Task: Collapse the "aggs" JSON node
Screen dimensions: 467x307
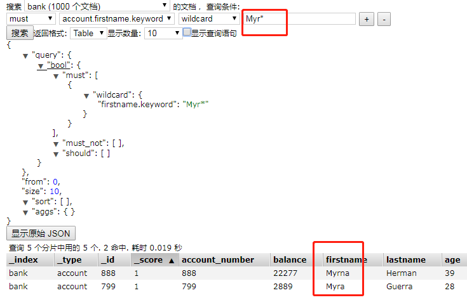Action: click(25, 212)
